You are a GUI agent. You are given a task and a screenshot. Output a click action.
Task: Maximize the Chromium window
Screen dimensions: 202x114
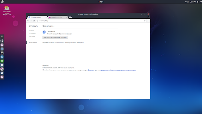[x=145, y=14]
